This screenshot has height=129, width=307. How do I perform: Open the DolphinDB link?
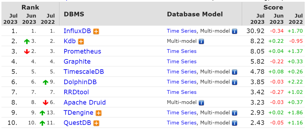click(80, 82)
